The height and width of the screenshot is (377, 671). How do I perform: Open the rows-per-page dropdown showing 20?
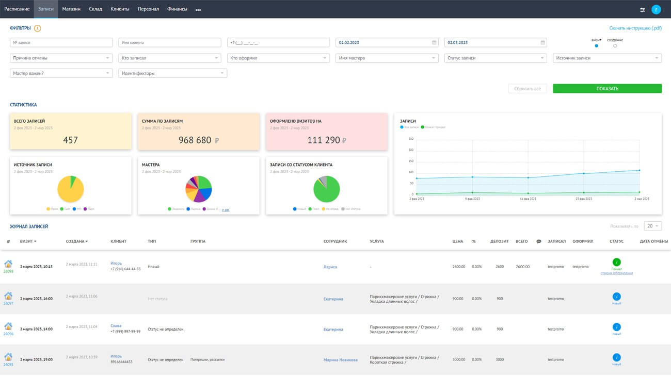tap(653, 226)
